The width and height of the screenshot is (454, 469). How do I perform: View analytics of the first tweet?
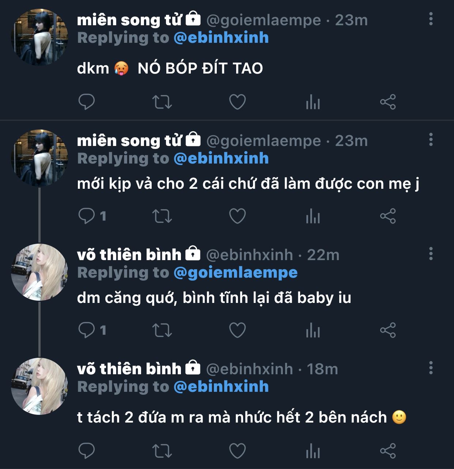click(x=313, y=102)
